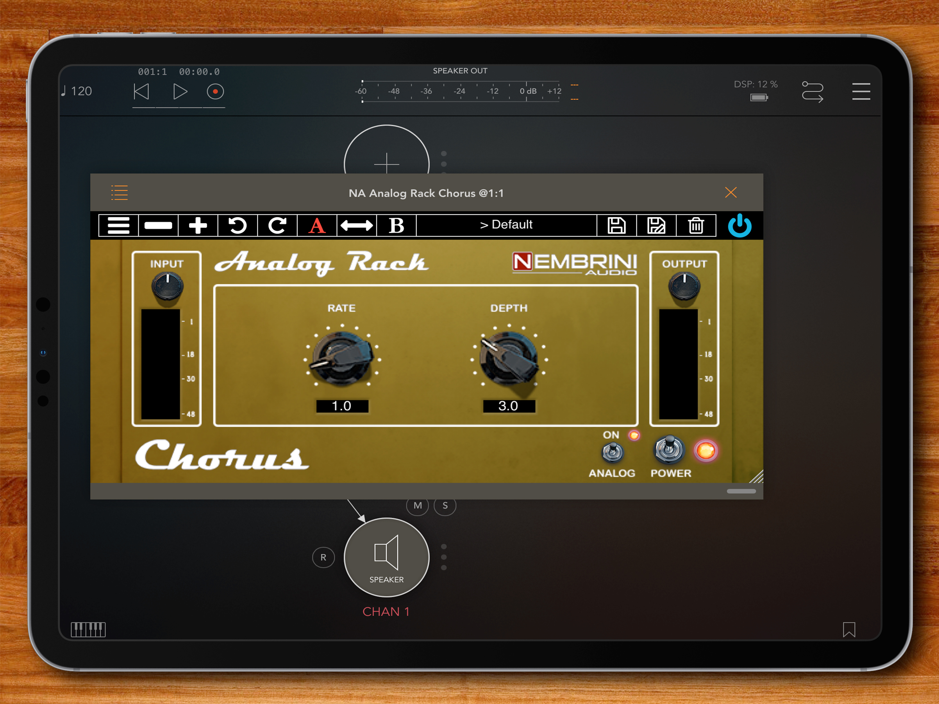
Task: Open the Default preset selector
Action: 506,225
